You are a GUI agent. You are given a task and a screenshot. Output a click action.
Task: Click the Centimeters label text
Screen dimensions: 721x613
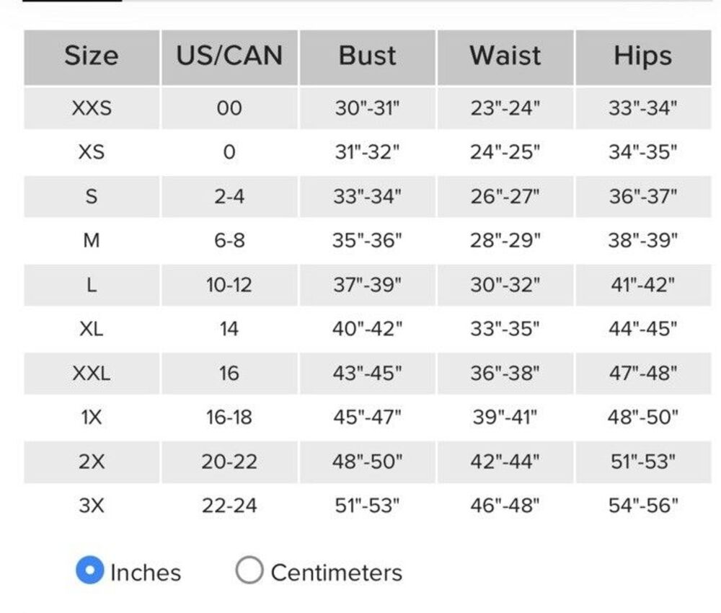tap(337, 573)
